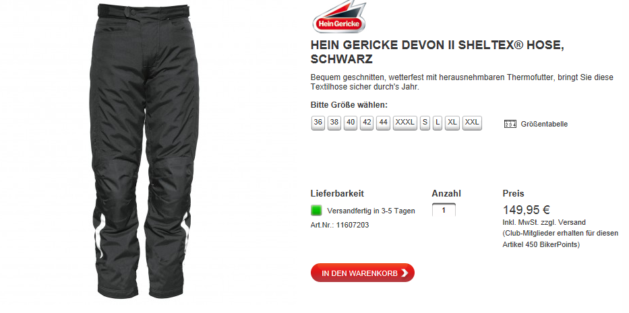Add item with In den Warenkorb button

(x=362, y=273)
